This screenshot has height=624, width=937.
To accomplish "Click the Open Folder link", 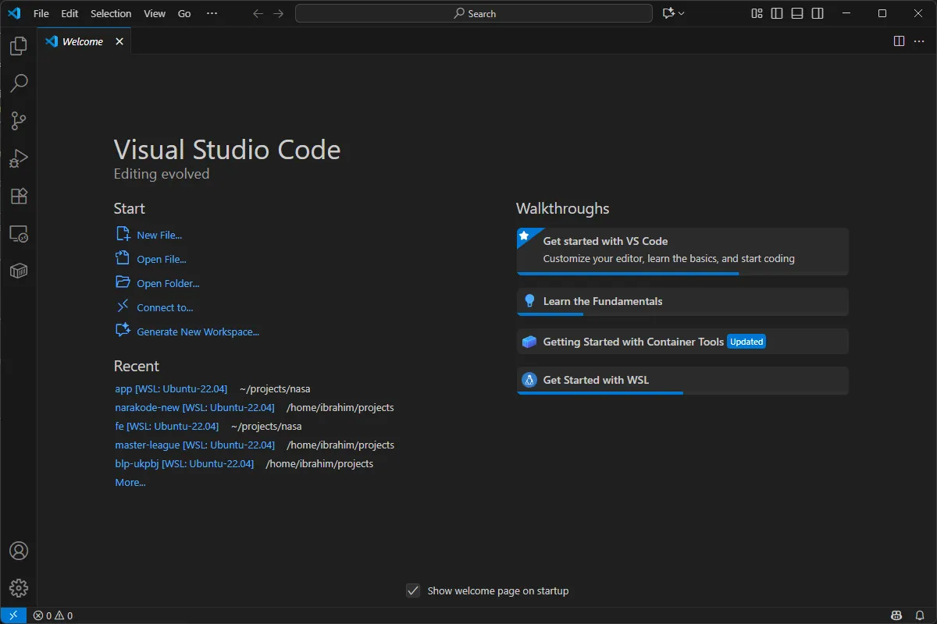I will 166,282.
